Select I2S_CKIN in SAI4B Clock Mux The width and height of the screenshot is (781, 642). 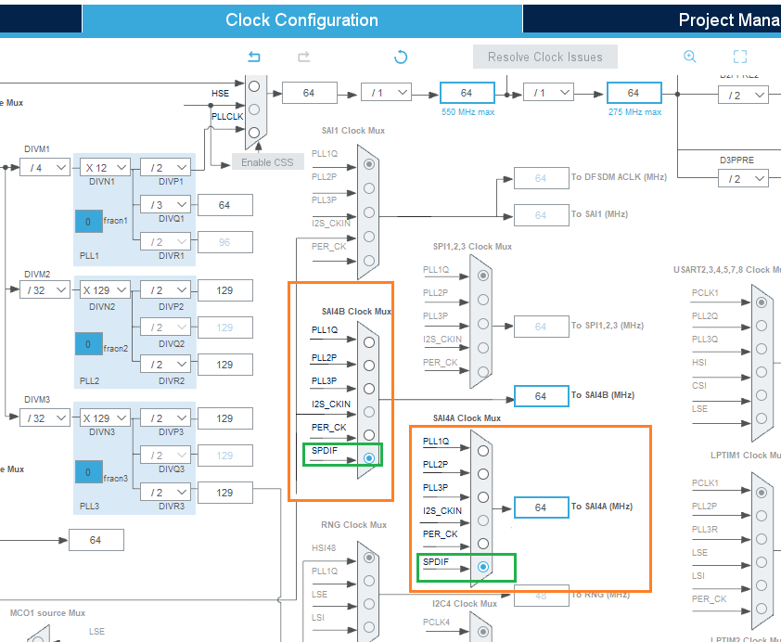[369, 412]
